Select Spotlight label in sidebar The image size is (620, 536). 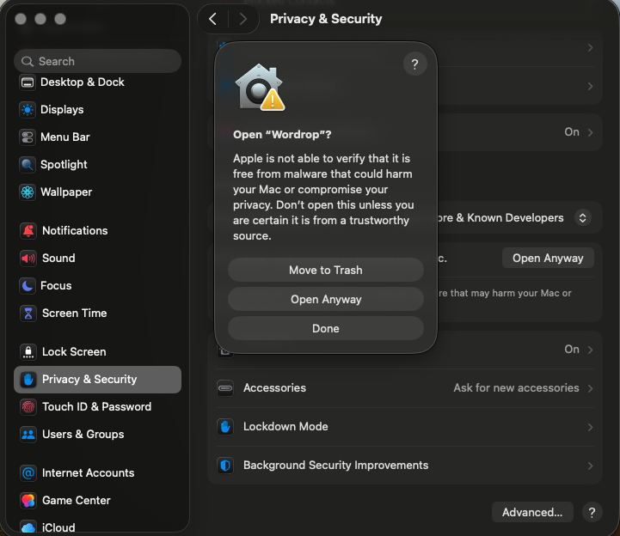[64, 165]
